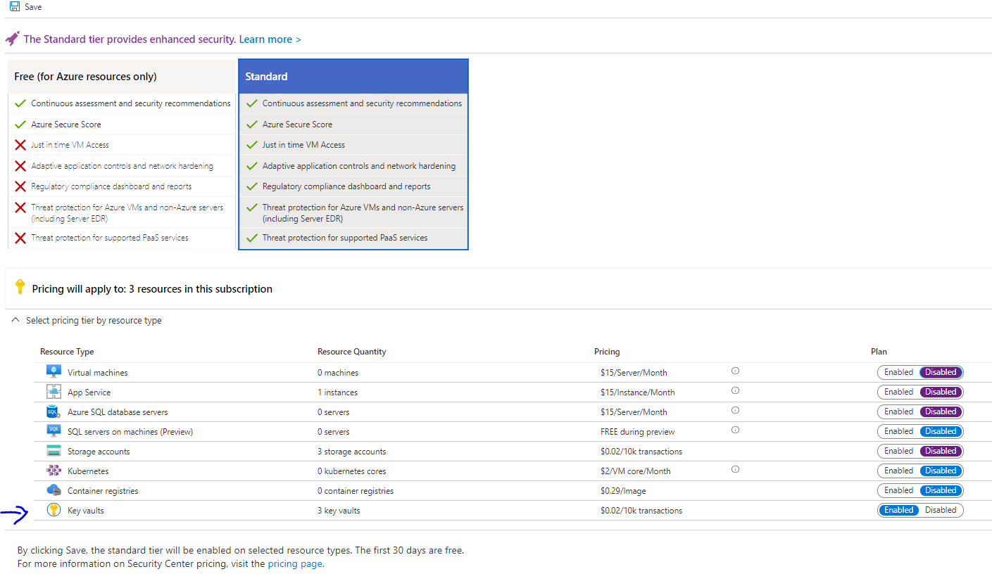Set Virtual machines plan to Disabled
Screen dimensions: 992x581
(x=941, y=372)
